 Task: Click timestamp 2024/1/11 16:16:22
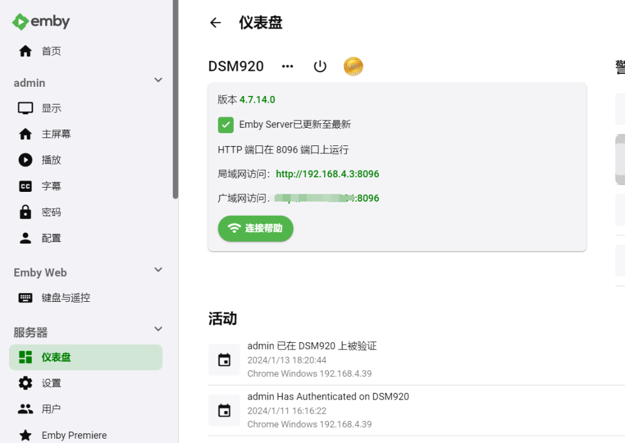(287, 411)
